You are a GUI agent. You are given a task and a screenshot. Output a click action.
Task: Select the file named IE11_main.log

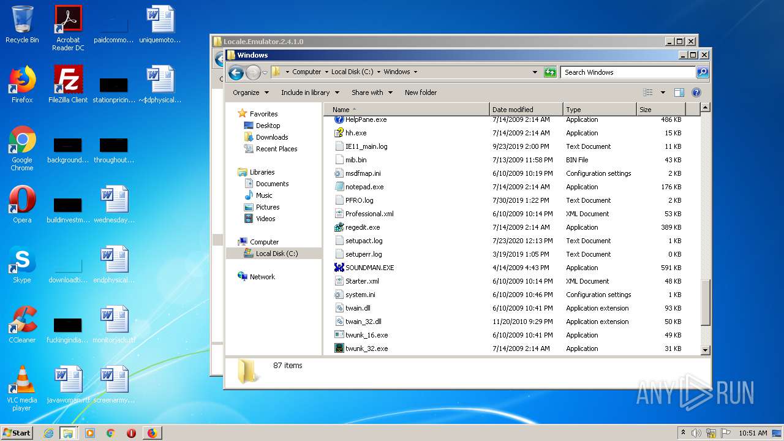click(x=366, y=146)
